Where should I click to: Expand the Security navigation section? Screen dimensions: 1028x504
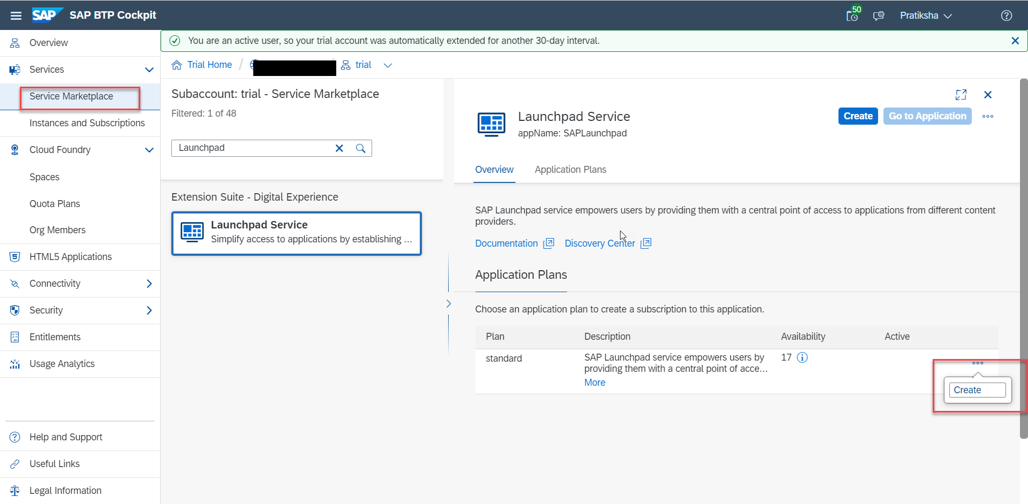coord(149,310)
